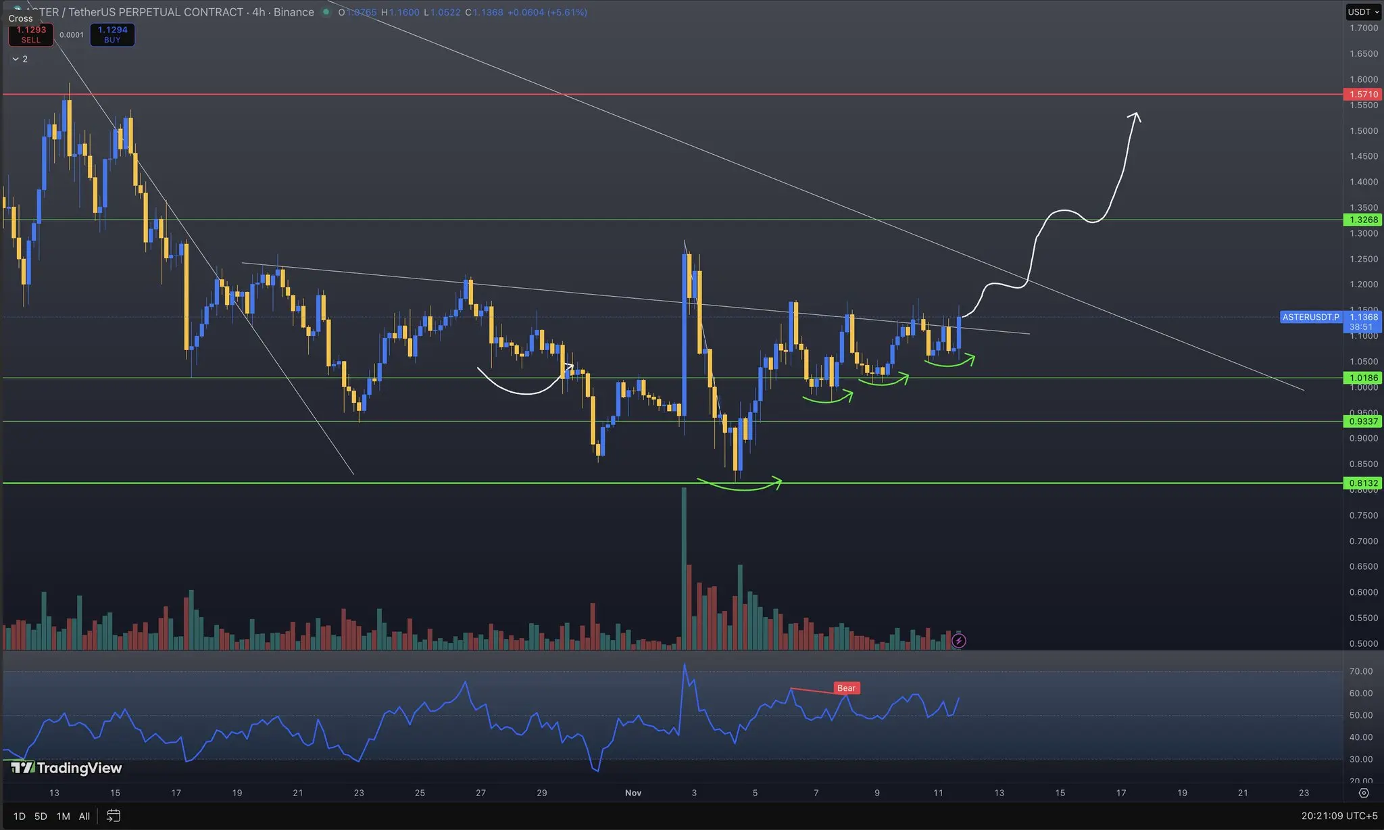Click the TradingView logo

(x=66, y=768)
